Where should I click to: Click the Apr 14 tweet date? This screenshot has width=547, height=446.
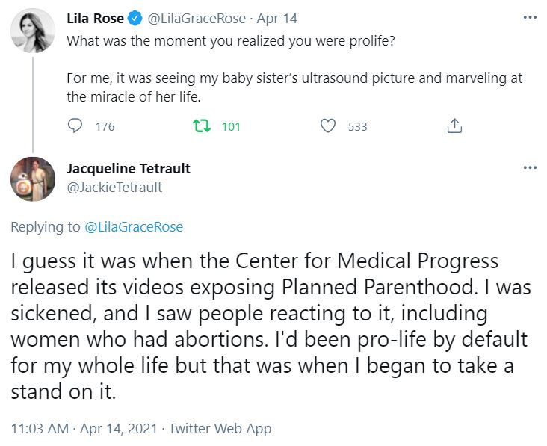pos(276,18)
